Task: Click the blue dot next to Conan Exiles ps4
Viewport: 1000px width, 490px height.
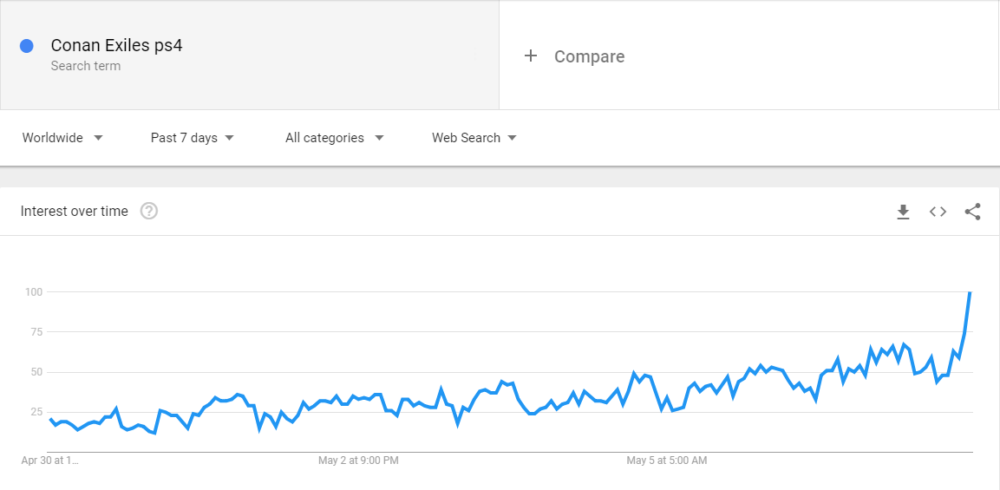Action: pos(26,46)
